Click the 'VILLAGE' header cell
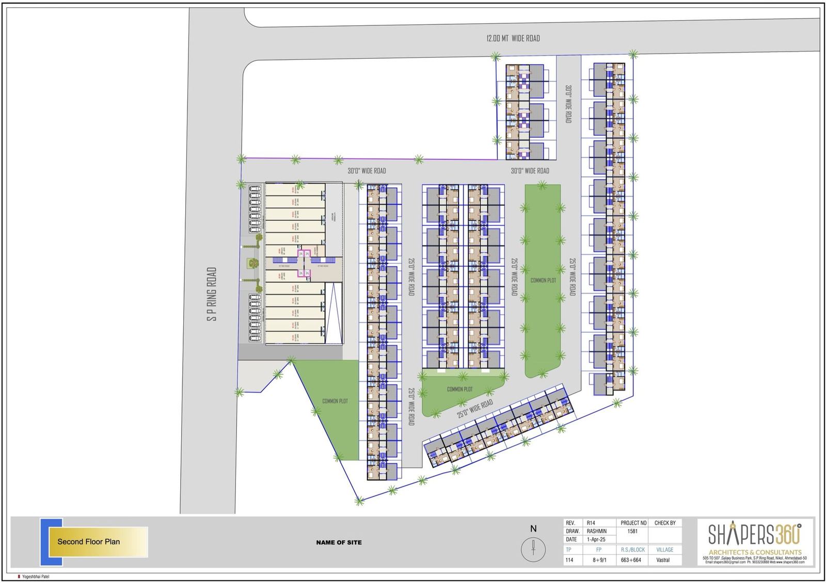The width and height of the screenshot is (826, 583). pyautogui.click(x=665, y=549)
